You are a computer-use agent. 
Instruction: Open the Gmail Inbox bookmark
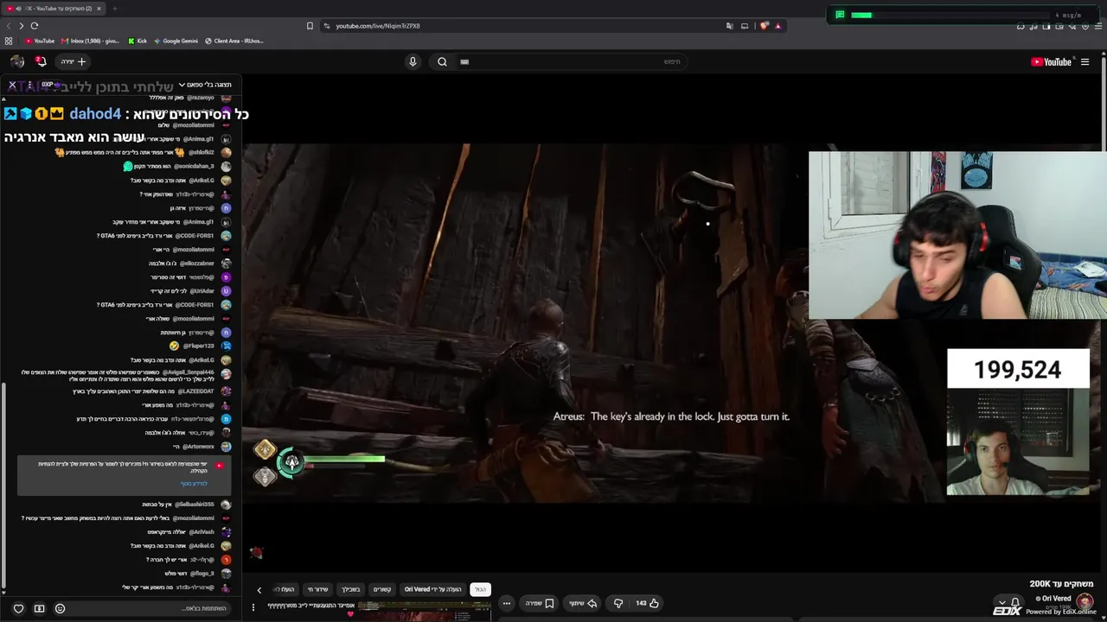[92, 41]
